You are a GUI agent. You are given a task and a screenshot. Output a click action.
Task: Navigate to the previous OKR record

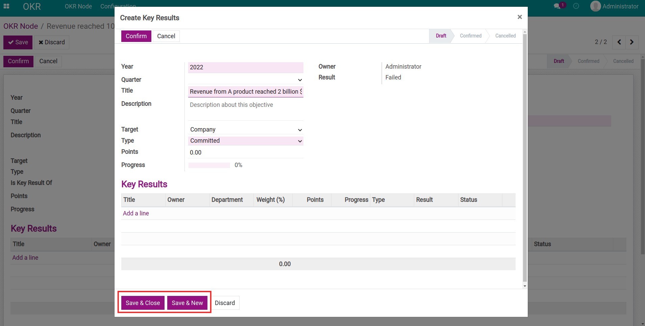click(619, 42)
